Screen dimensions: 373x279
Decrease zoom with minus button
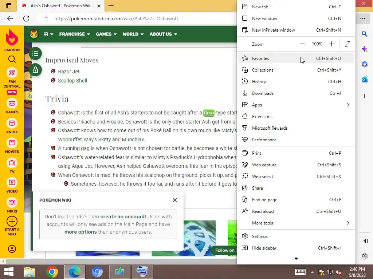click(303, 44)
